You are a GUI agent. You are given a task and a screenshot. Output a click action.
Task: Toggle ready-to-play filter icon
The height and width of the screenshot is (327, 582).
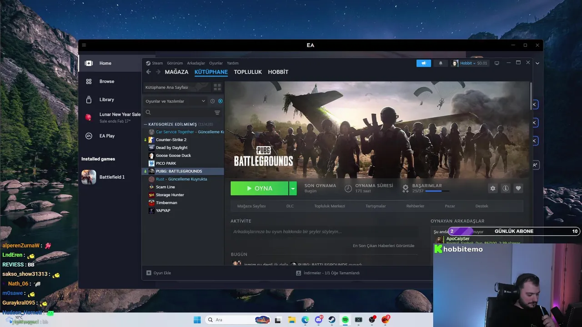(220, 101)
